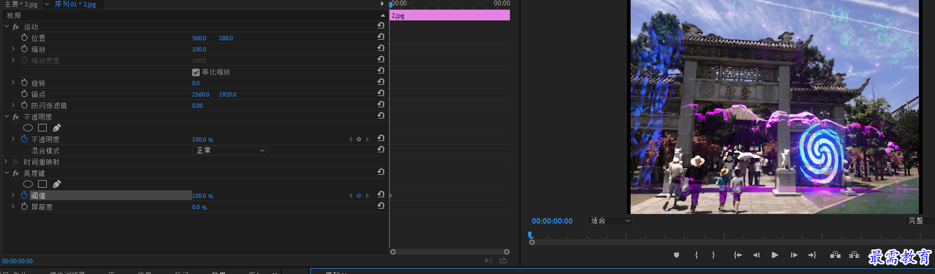Viewport: 935px width, 274px height.
Task: Reset the 亮度键 effect
Action: (x=381, y=172)
